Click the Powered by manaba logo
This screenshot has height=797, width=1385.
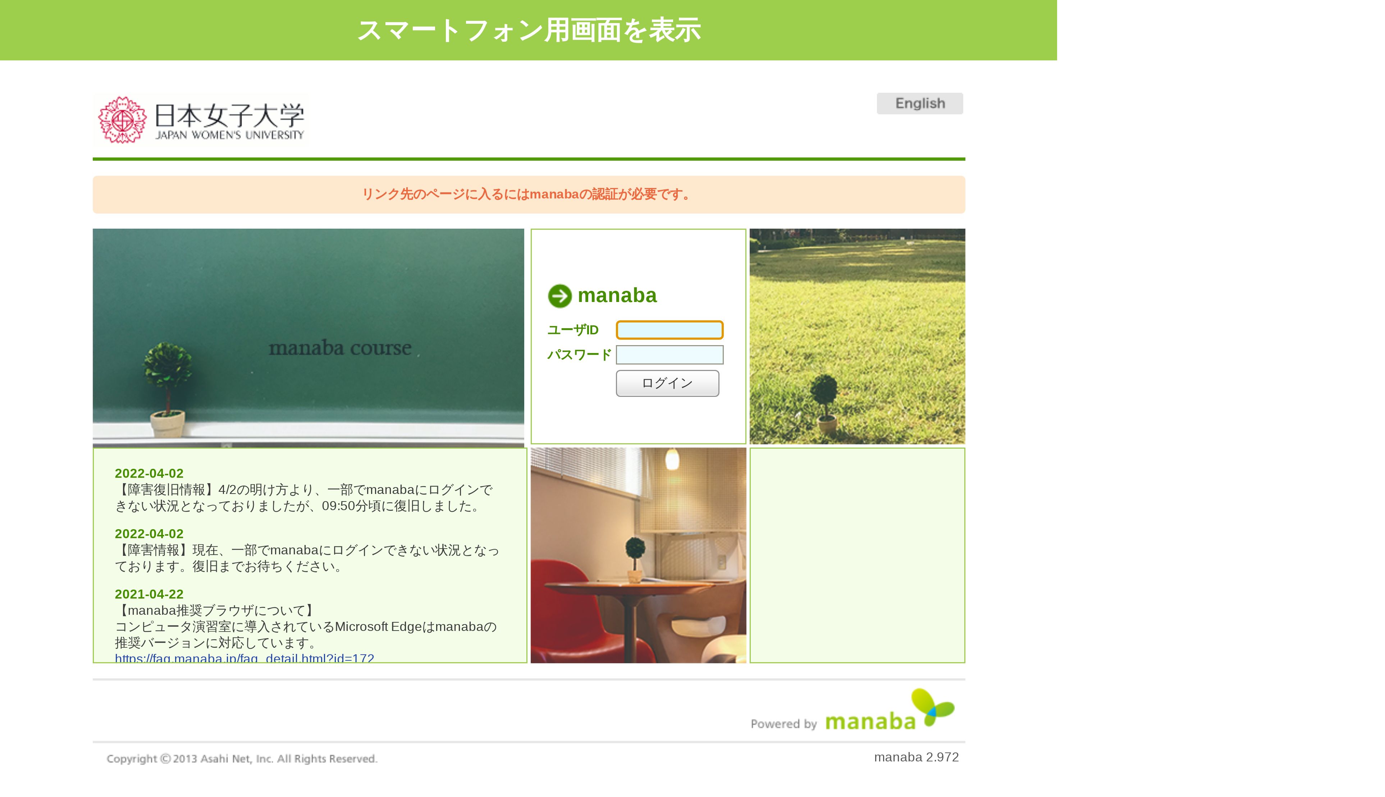853,710
